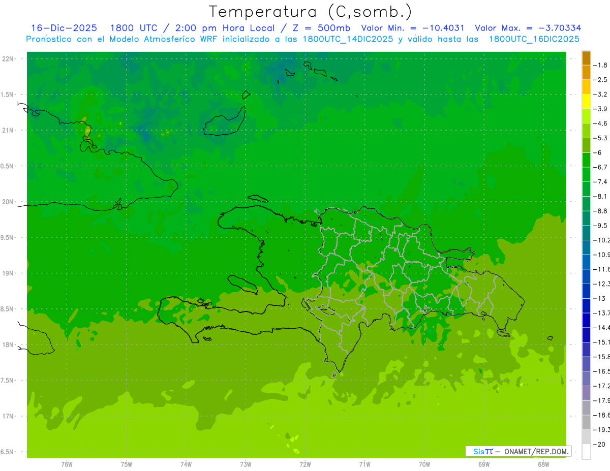The image size is (610, 471).
Task: Click the "69W" longitude label
Action: pos(484,464)
